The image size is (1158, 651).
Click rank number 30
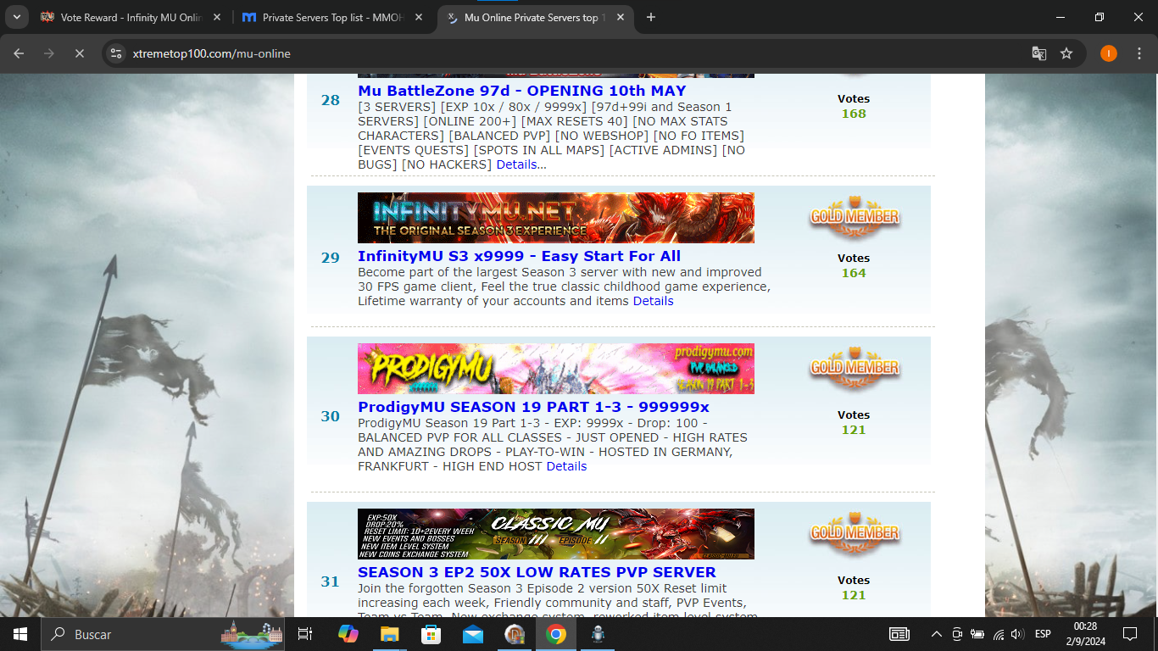[x=330, y=416]
